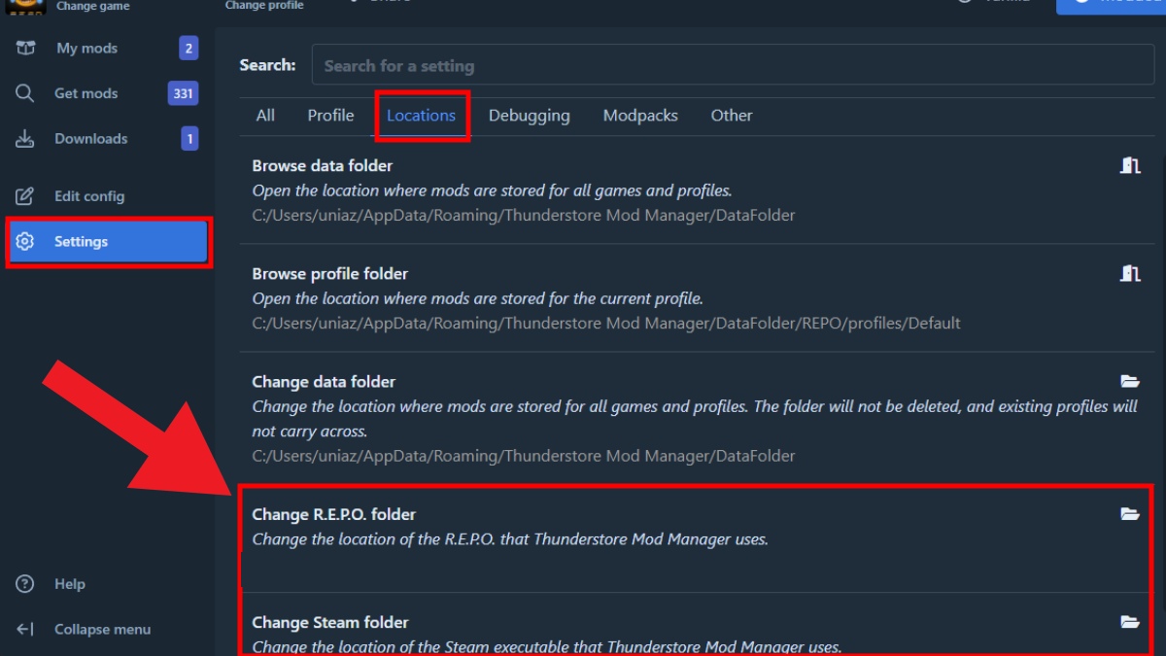The image size is (1166, 656).
Task: Switch to the All settings tab
Action: pyautogui.click(x=265, y=115)
